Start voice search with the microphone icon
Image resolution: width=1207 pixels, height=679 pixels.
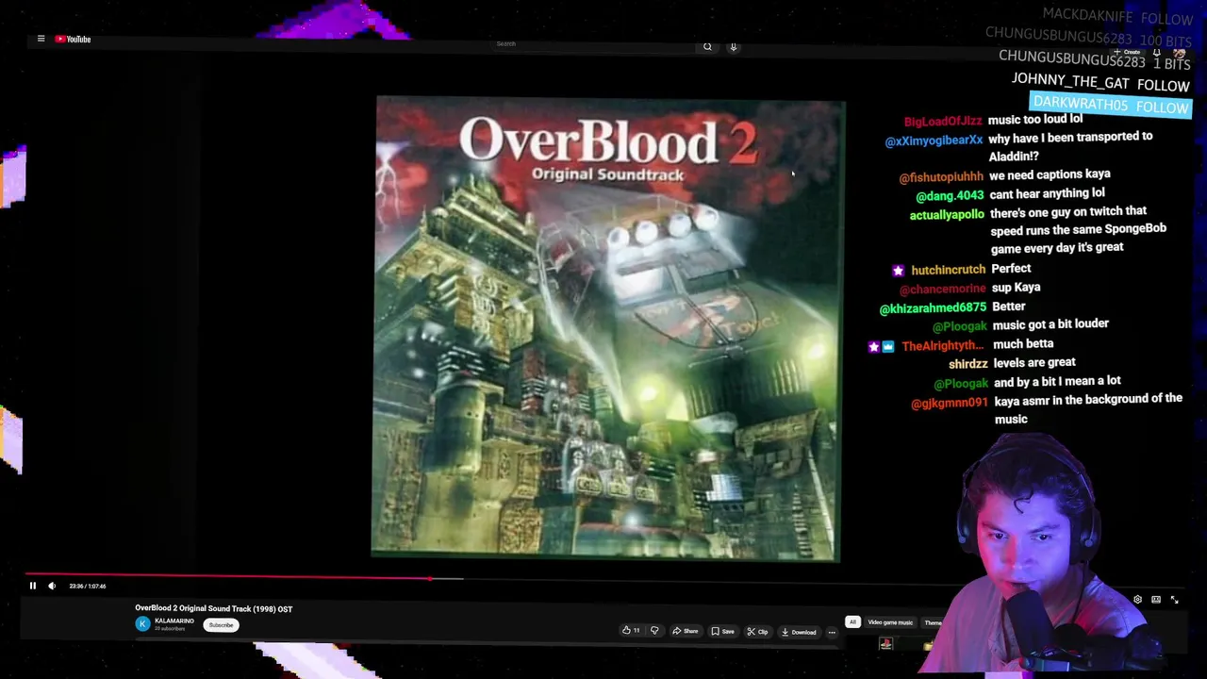[733, 46]
